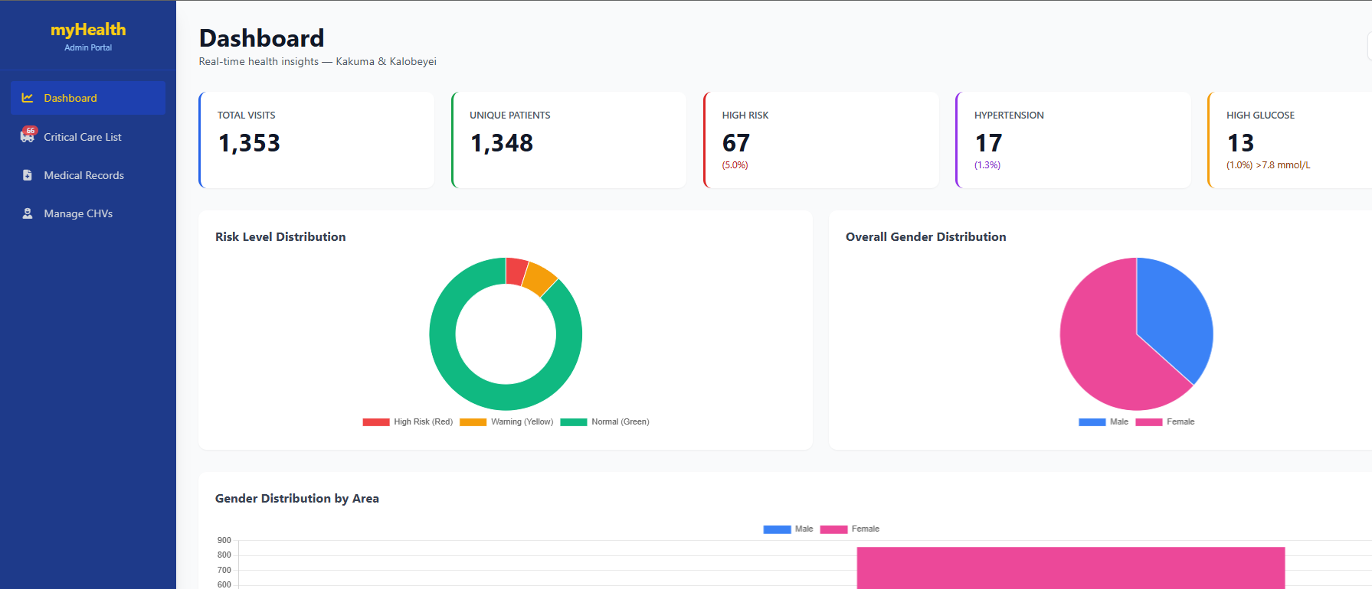Click the "Overall Gender Distribution" chart title
The width and height of the screenshot is (1372, 589).
click(x=925, y=237)
